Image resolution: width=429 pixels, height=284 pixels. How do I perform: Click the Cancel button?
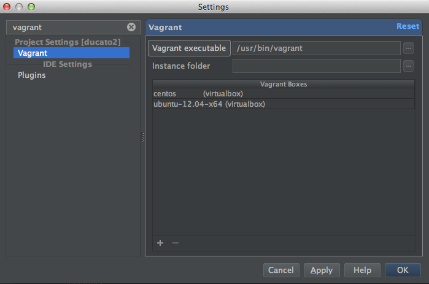pos(281,270)
